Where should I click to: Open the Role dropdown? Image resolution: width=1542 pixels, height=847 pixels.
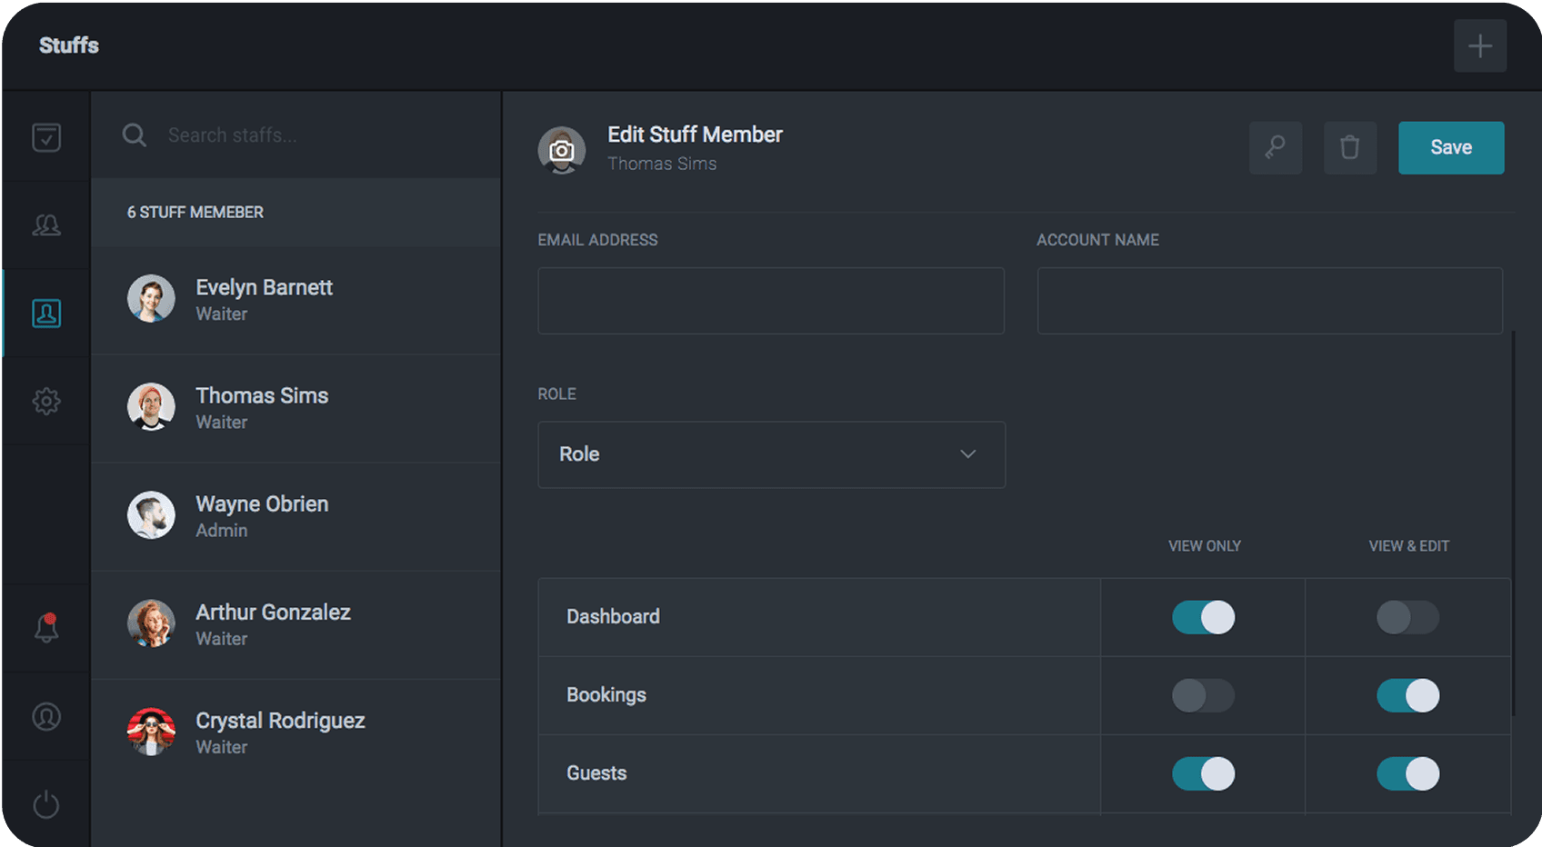(771, 454)
